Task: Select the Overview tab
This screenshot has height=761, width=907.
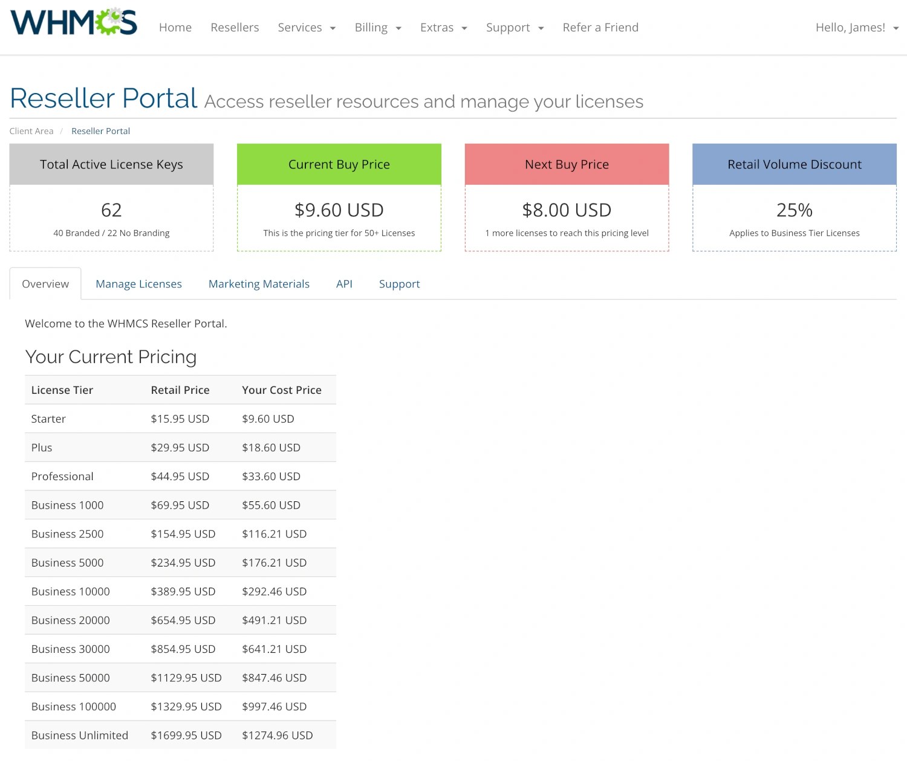Action: tap(45, 283)
